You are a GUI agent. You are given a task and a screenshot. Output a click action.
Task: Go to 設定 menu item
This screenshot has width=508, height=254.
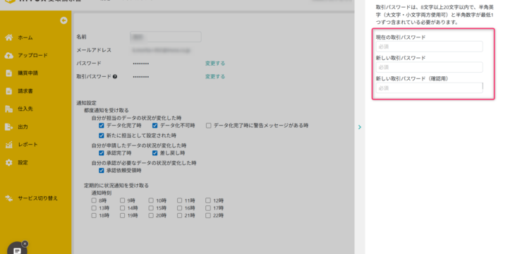coord(23,162)
